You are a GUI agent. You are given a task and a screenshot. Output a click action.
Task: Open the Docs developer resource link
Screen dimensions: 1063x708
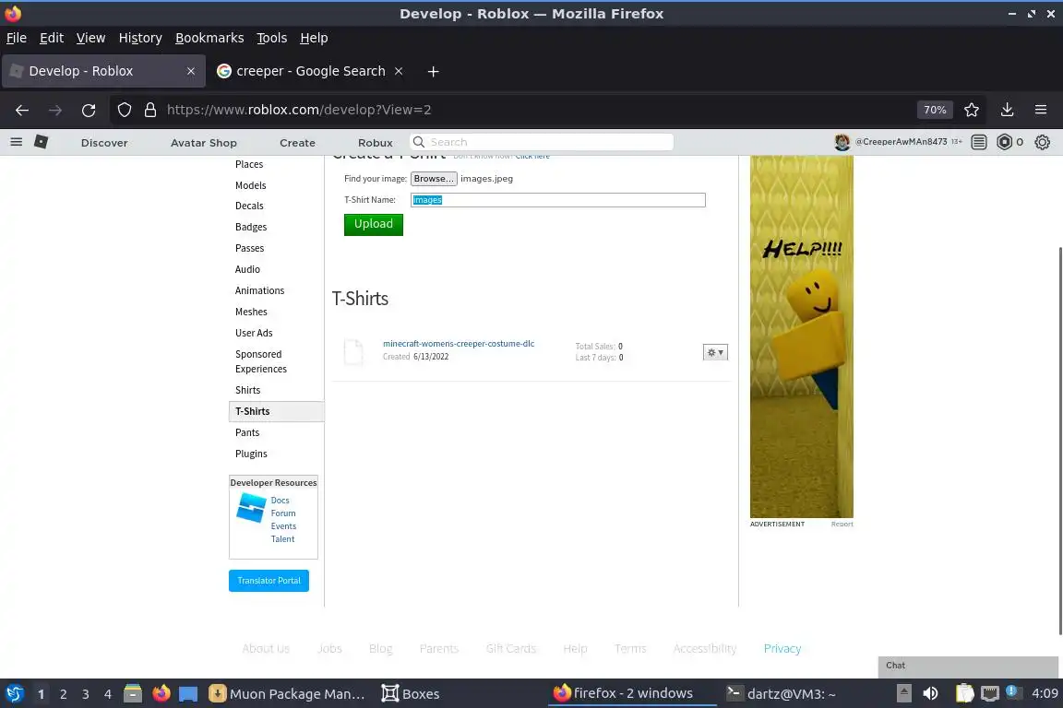(280, 500)
